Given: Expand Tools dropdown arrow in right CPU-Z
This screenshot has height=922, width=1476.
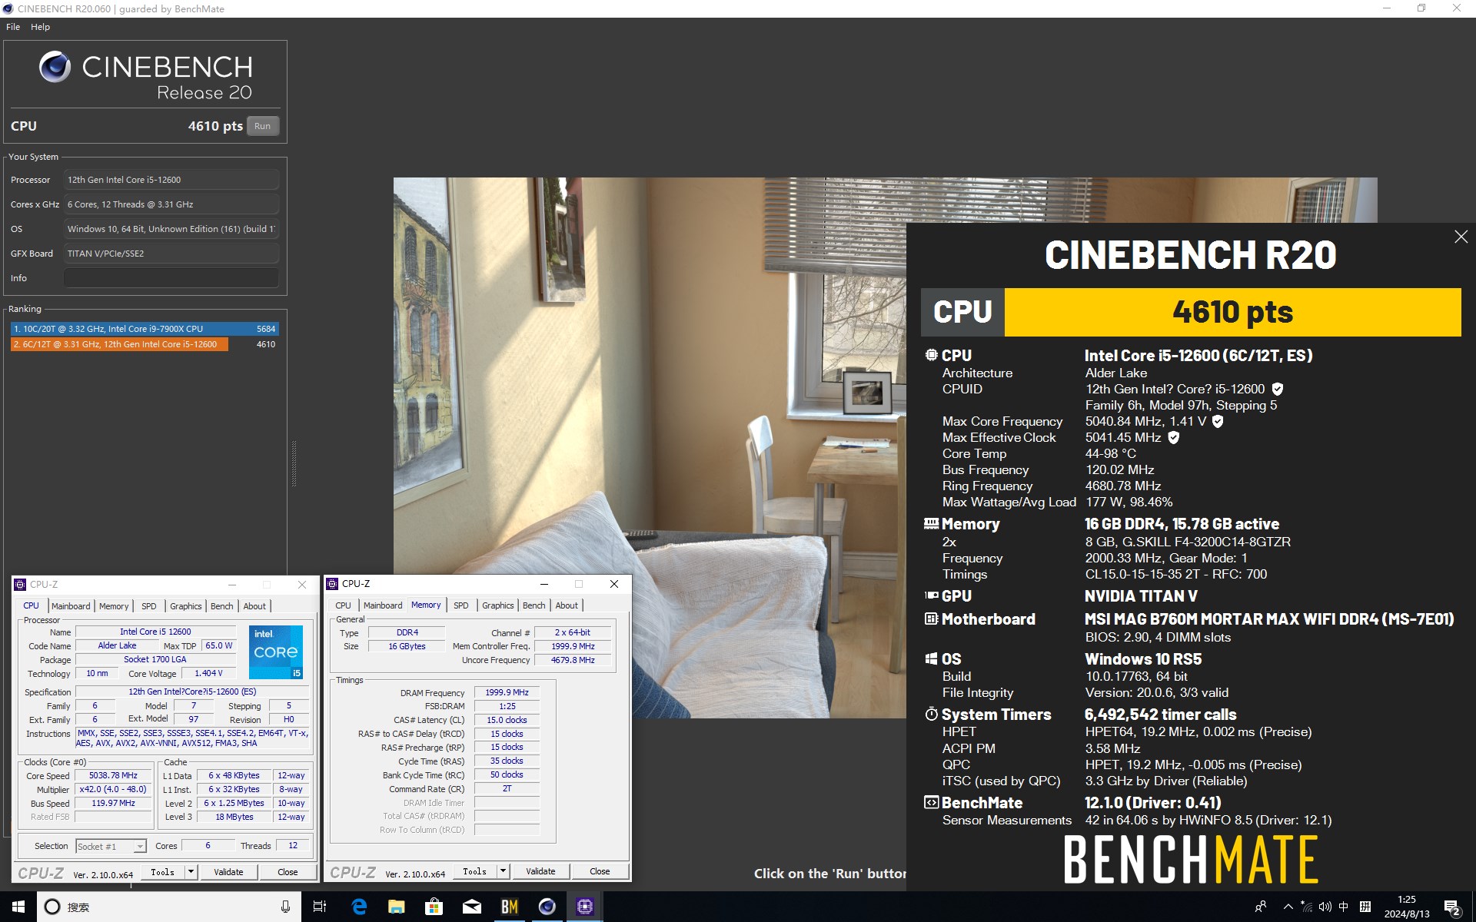Looking at the screenshot, I should (x=504, y=871).
